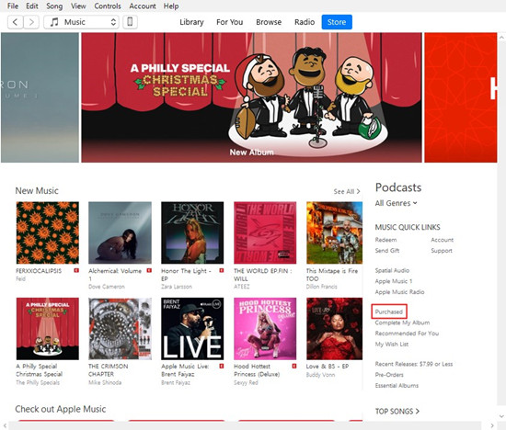Open the Podcasts heading link

tap(398, 187)
